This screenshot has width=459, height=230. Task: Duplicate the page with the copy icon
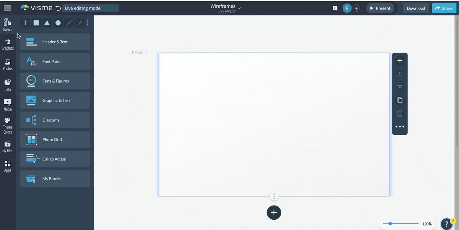[x=400, y=100]
